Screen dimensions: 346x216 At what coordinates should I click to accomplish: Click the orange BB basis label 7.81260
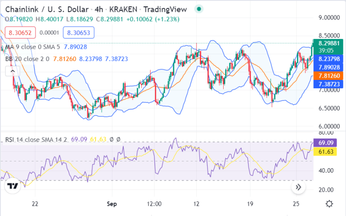[x=328, y=76]
